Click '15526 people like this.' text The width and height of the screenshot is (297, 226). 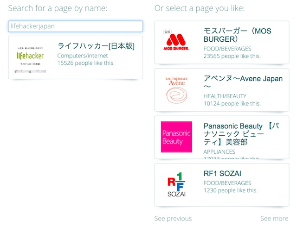(x=86, y=63)
